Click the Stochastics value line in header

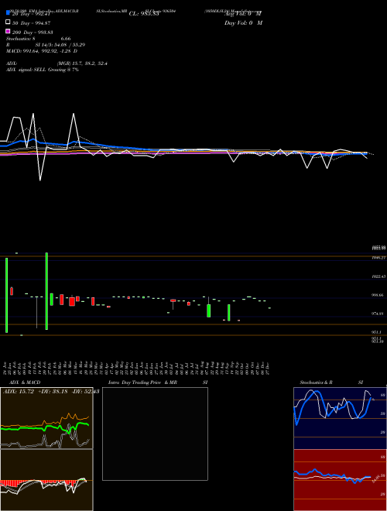(39, 39)
